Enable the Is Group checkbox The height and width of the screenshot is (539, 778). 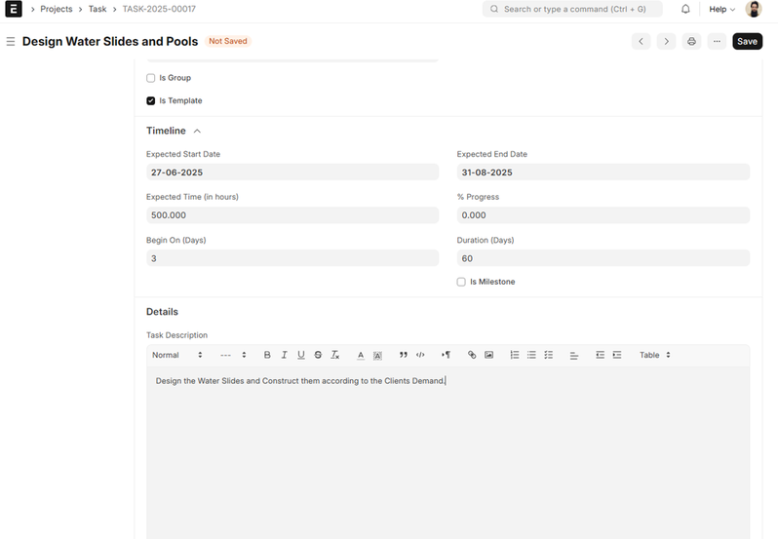pos(151,78)
